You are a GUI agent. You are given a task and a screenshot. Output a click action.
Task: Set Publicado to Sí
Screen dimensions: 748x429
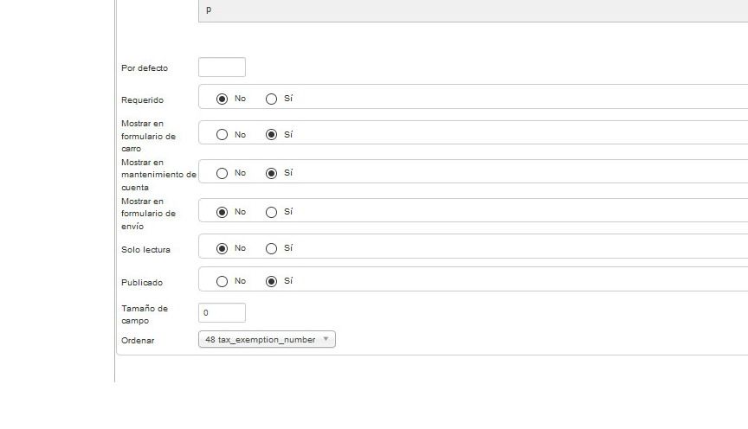click(x=272, y=281)
